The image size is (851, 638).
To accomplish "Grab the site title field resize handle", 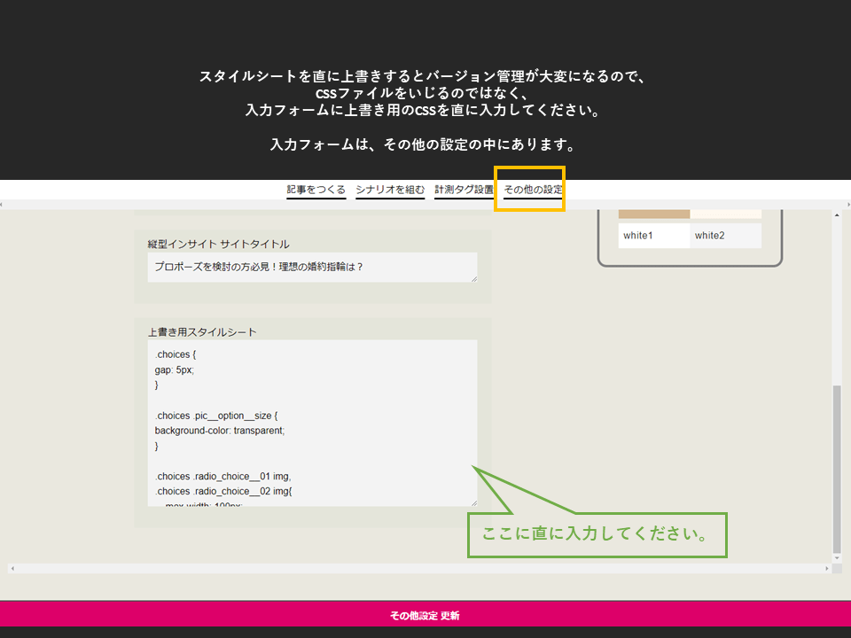I will pos(473,278).
